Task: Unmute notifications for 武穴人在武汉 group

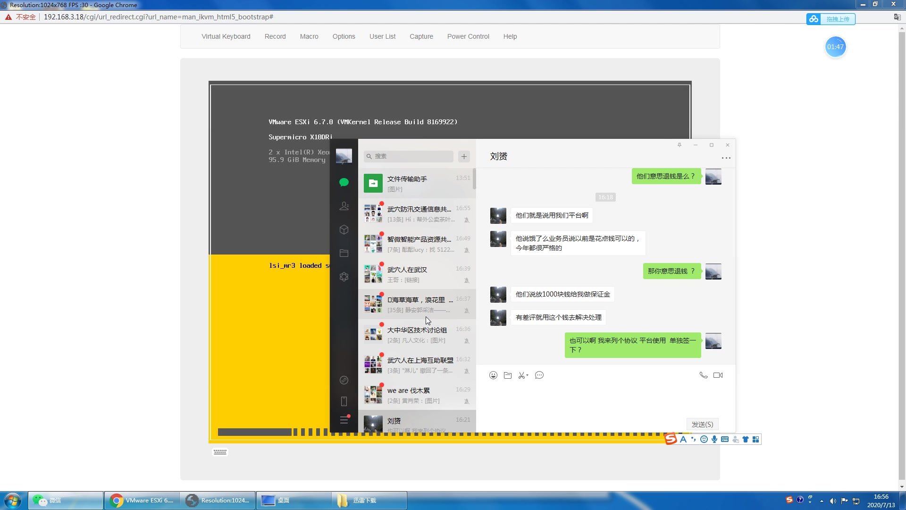Action: [x=467, y=280]
